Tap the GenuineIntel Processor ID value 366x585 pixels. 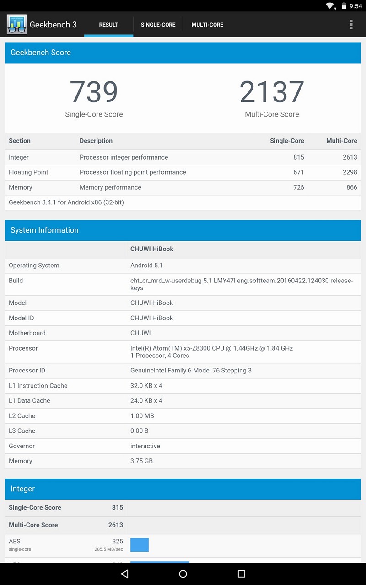(191, 371)
